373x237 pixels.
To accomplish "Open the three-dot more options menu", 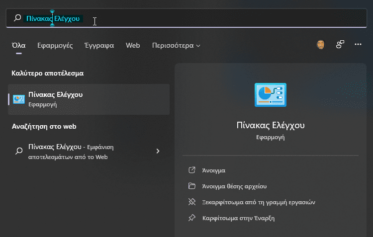I will (358, 44).
